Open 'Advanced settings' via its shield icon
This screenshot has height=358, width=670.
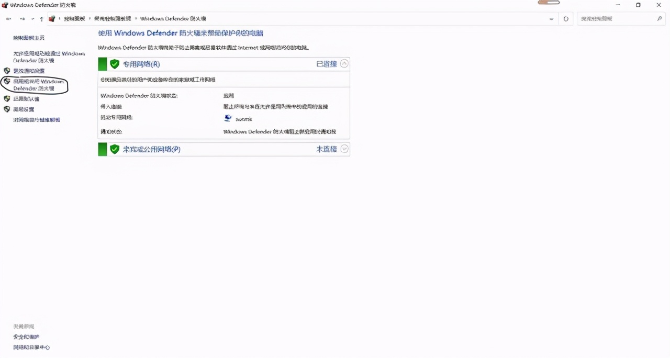[x=6, y=109]
